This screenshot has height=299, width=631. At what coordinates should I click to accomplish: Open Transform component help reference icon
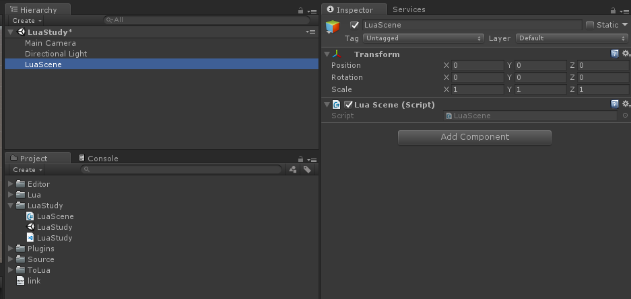(x=615, y=54)
